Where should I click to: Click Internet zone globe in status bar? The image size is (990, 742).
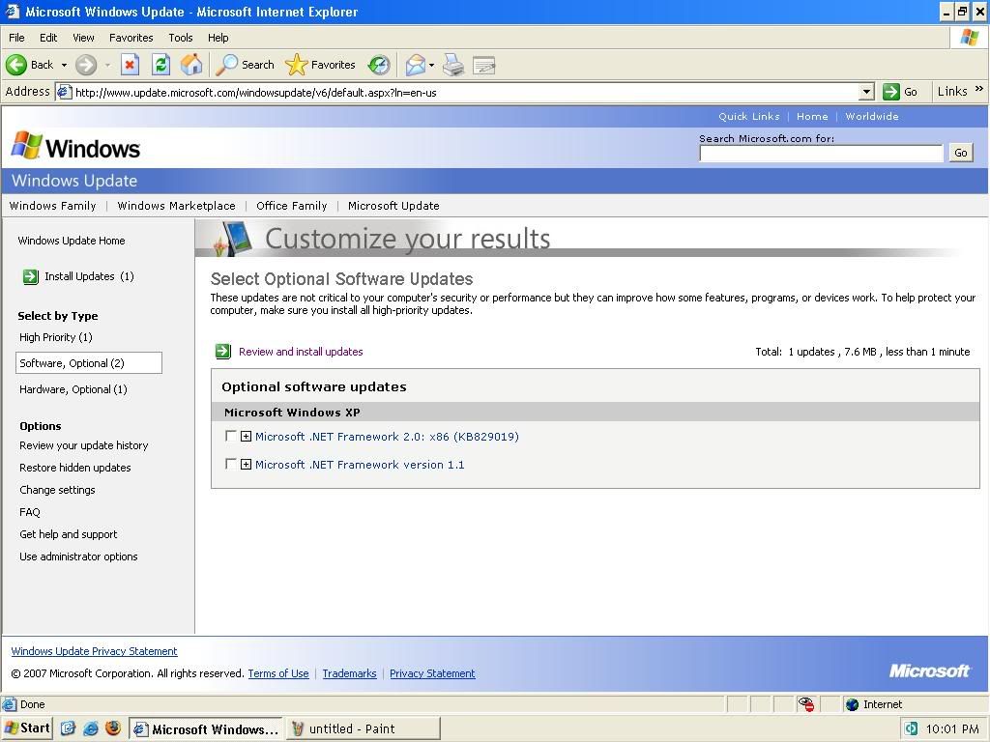pos(852,704)
